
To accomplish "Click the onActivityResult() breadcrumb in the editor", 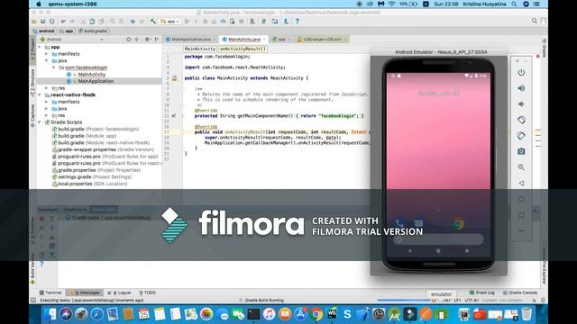I will click(x=243, y=49).
